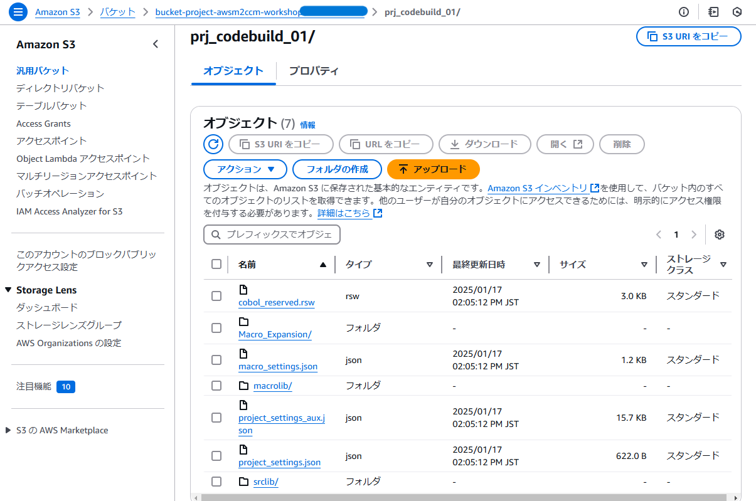This screenshot has width=756, height=501.
Task: Check the box for srclib/ folder
Action: (216, 482)
